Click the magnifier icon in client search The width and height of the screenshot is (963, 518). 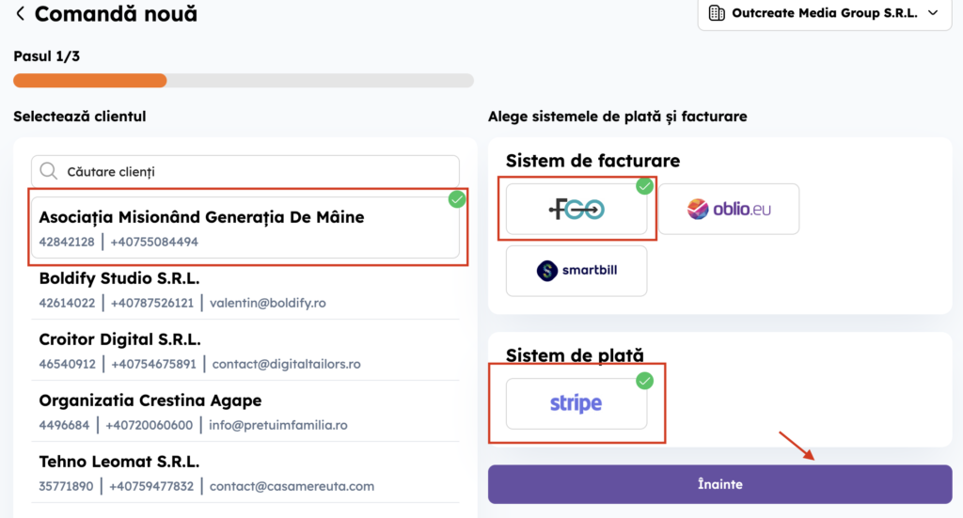[x=49, y=171]
